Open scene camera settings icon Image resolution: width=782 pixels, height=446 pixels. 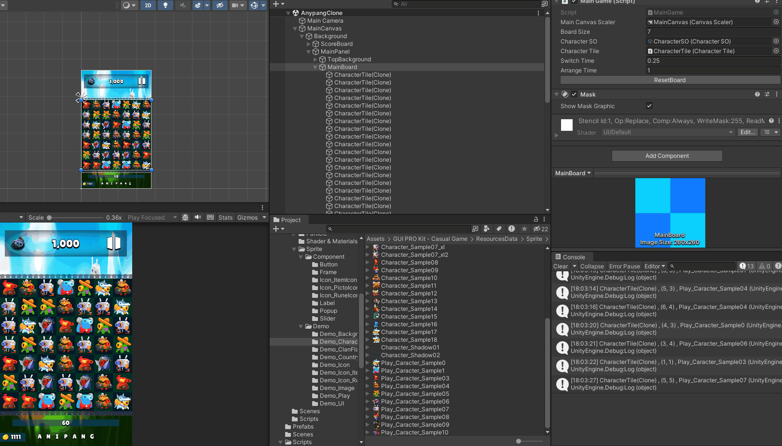(235, 5)
